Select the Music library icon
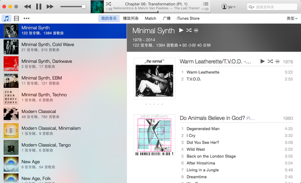Viewport: 301px width, 183px height. pos(6,18)
